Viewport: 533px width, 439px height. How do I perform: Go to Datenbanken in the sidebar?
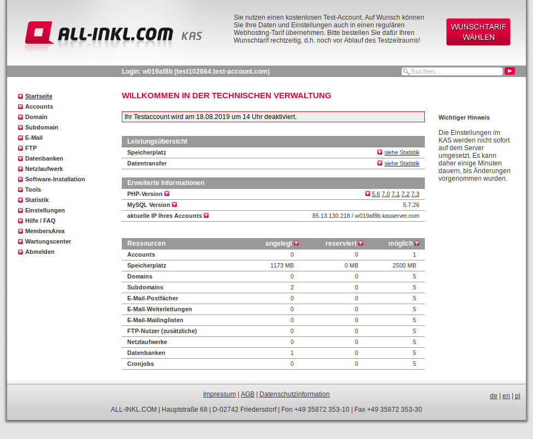coord(44,158)
